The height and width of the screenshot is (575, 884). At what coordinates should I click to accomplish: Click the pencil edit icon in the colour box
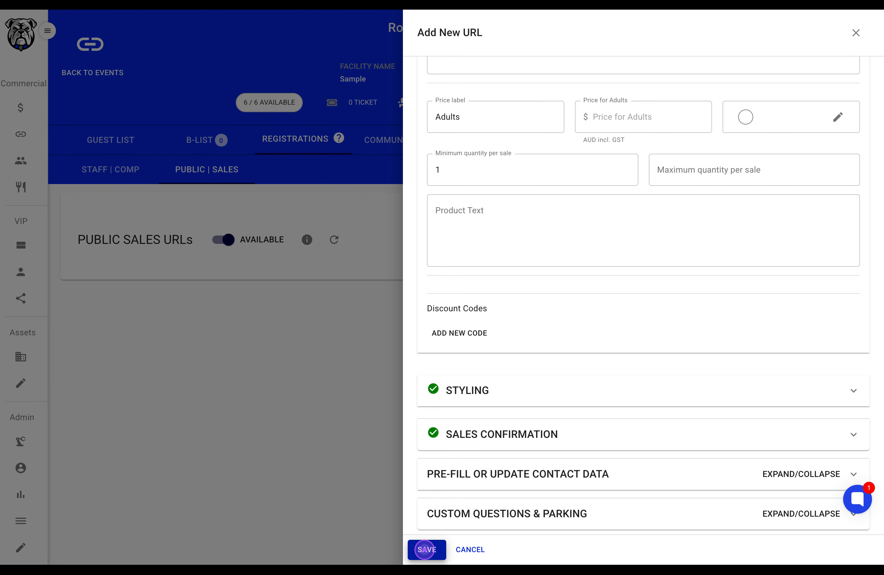pos(838,117)
